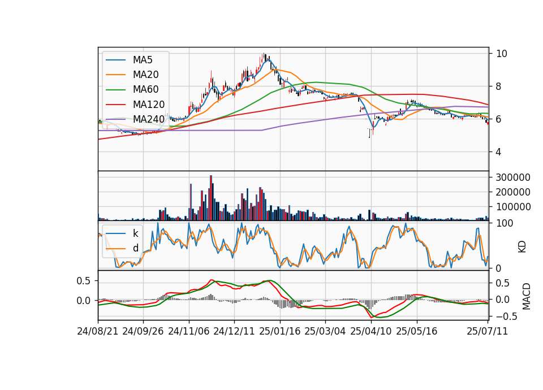Image resolution: width=543 pixels, height=390 pixels.
Task: Click the price axis value 6
Action: point(499,119)
